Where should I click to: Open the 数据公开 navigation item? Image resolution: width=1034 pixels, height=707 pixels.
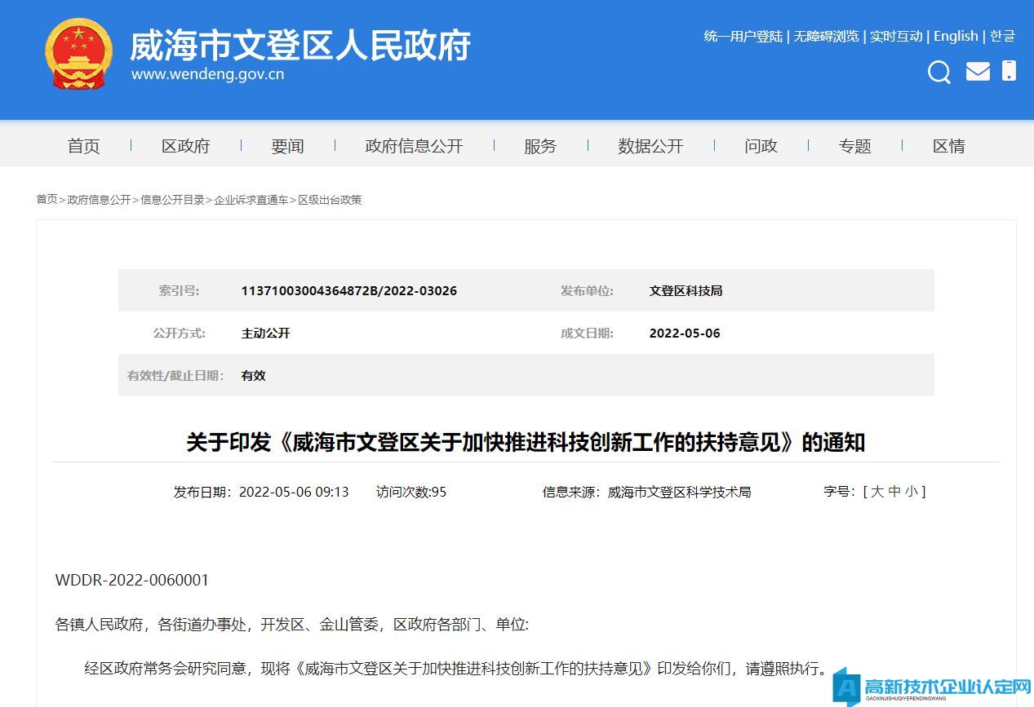[x=650, y=146]
